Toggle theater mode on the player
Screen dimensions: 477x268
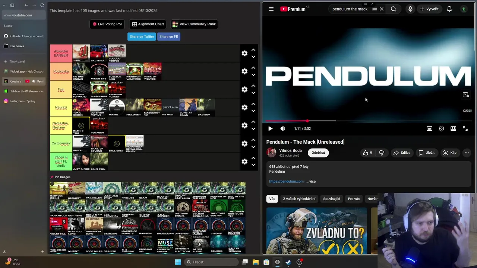[453, 128]
